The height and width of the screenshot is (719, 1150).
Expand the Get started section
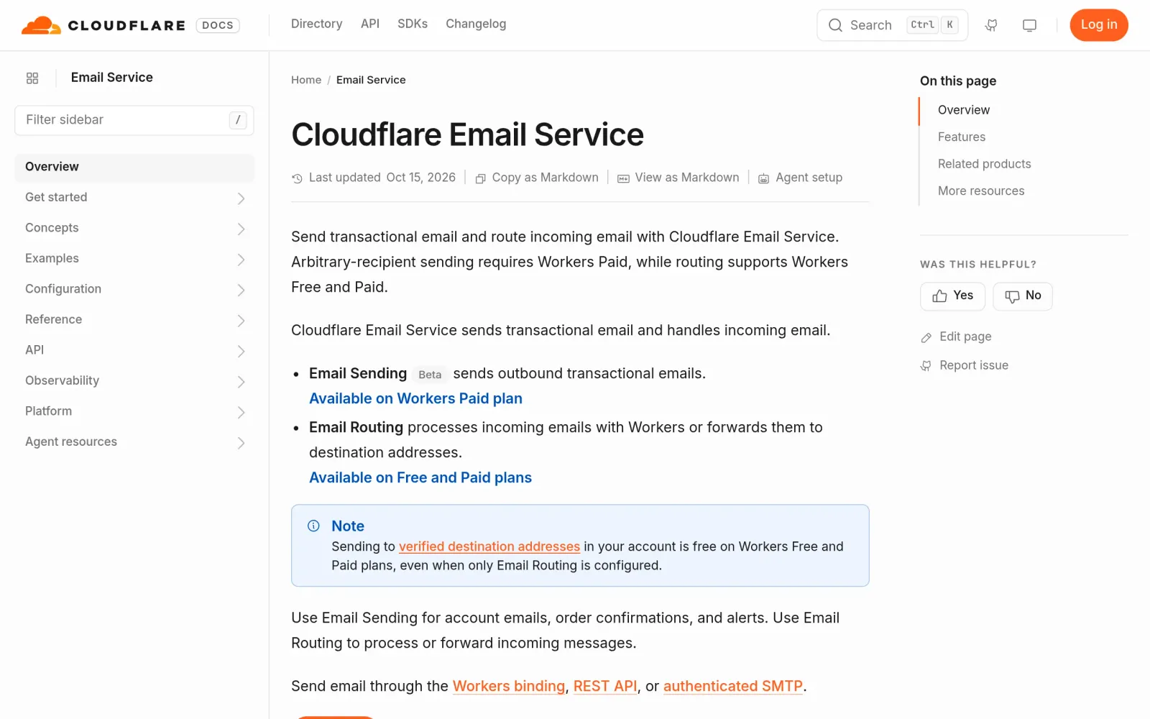[134, 198]
